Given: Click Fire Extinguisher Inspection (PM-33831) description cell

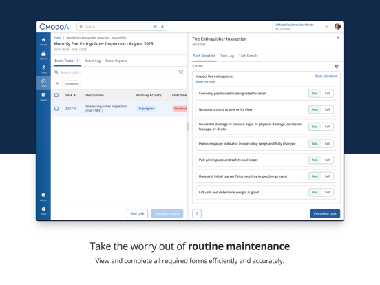Looking at the screenshot, I should [x=107, y=109].
